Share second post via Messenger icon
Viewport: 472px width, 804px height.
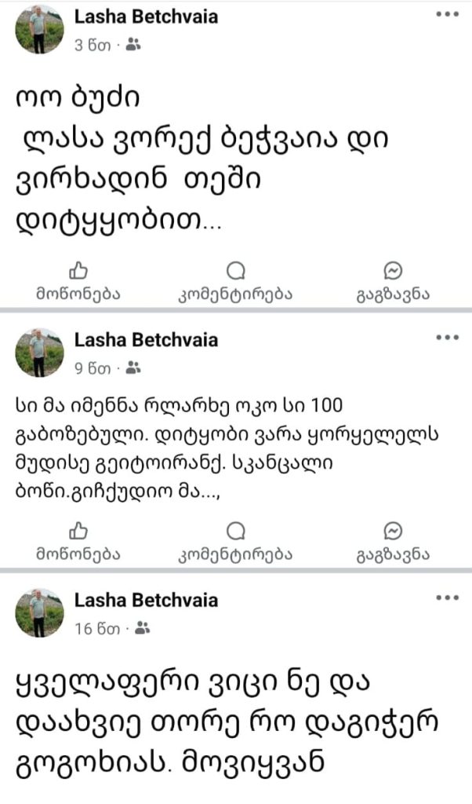click(x=393, y=530)
